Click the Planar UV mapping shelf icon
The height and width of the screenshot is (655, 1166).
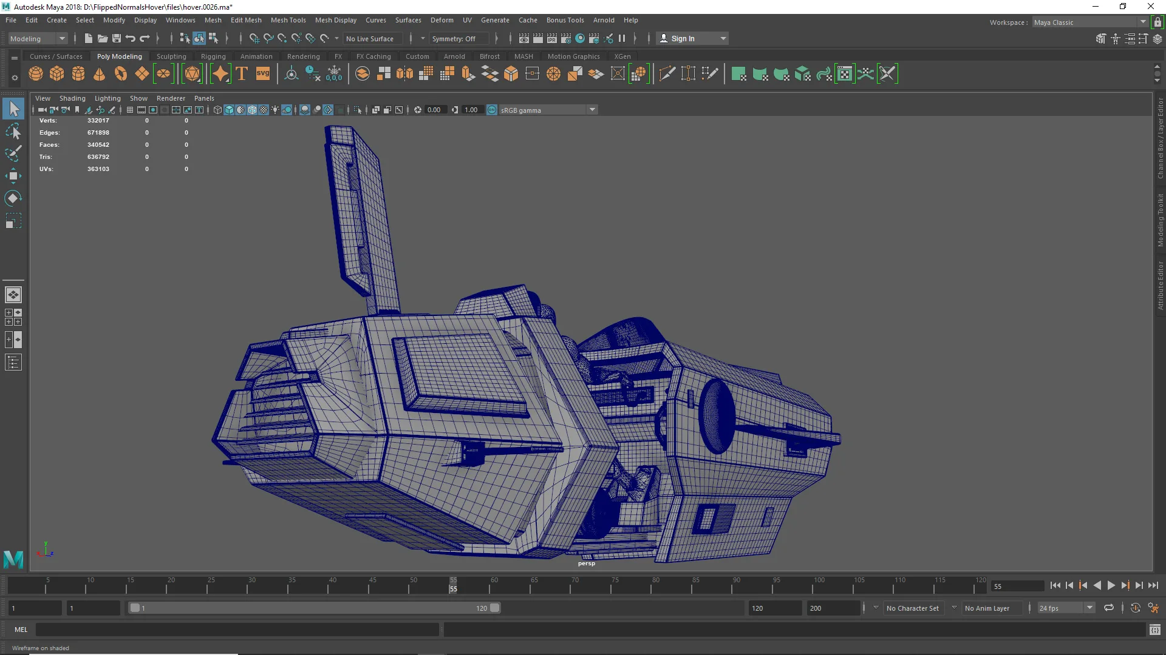(x=738, y=74)
